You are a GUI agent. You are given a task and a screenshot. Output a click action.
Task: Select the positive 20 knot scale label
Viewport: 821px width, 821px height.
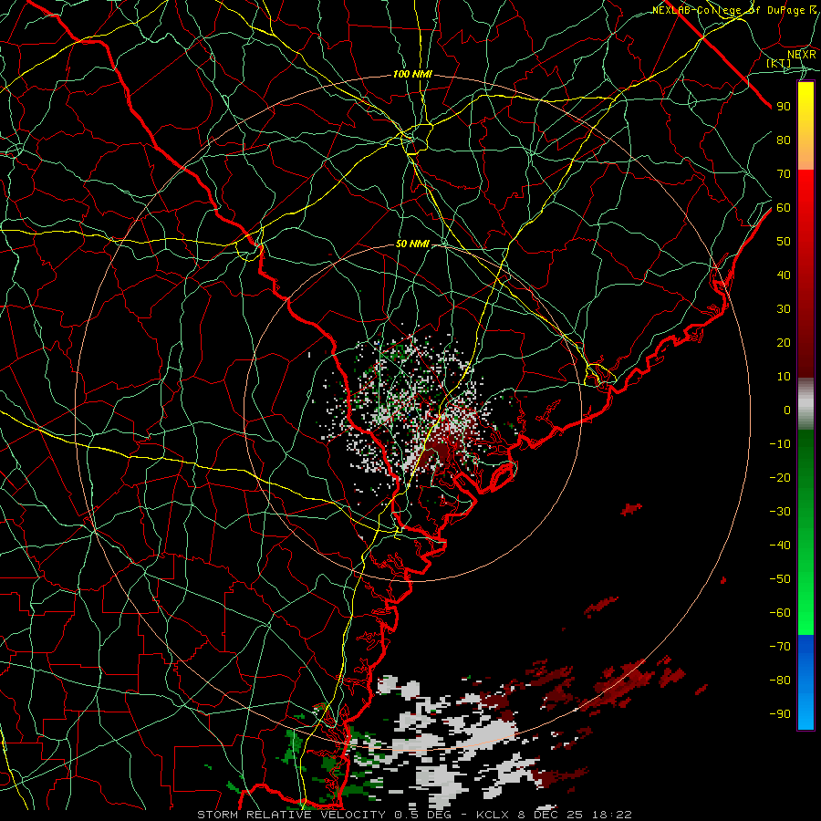784,343
